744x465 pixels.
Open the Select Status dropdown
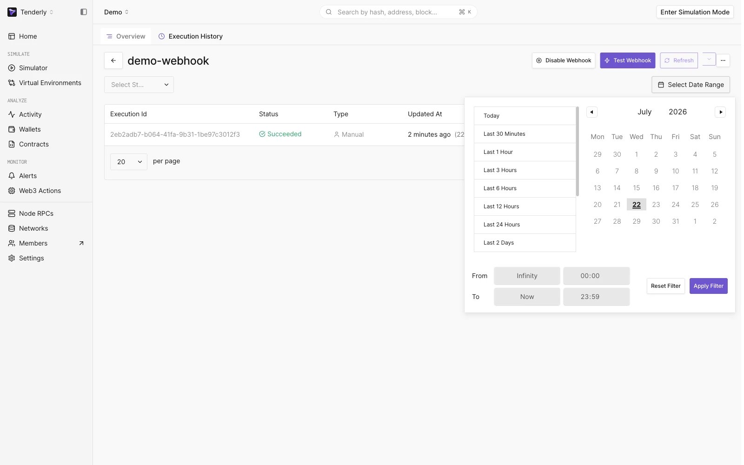coord(139,85)
